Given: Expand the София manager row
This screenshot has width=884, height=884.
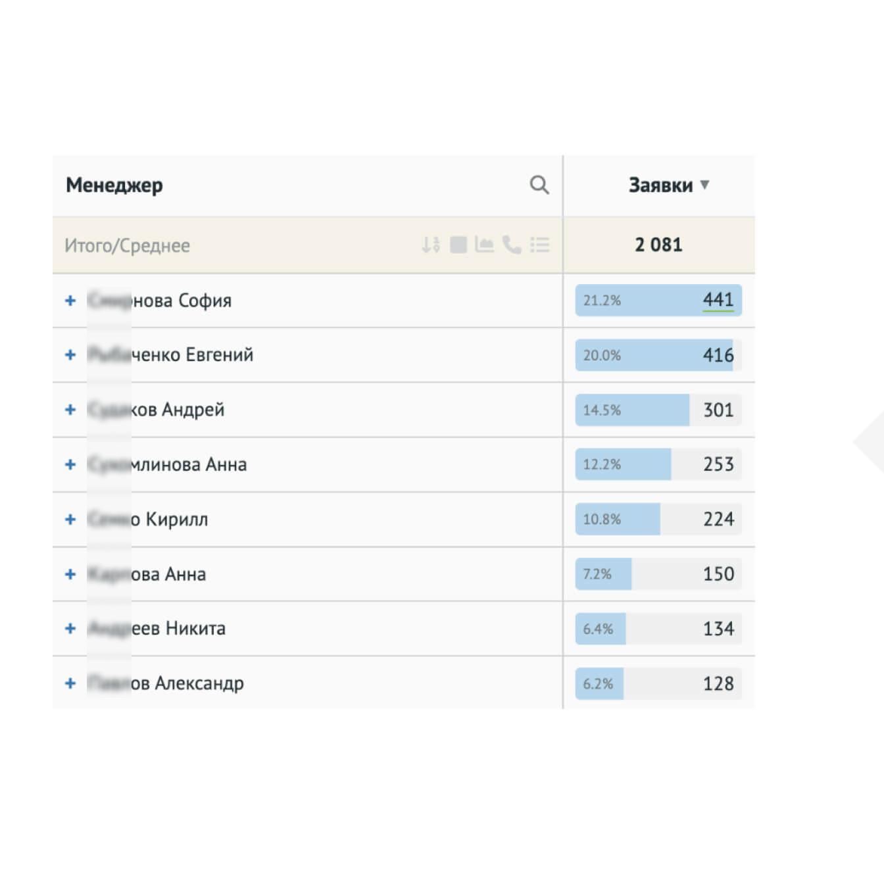Looking at the screenshot, I should point(70,301).
